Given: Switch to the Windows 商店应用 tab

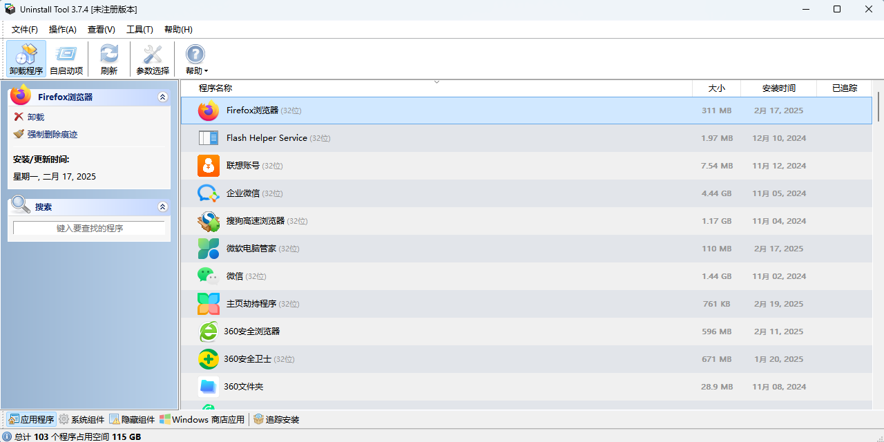Looking at the screenshot, I should (x=202, y=419).
